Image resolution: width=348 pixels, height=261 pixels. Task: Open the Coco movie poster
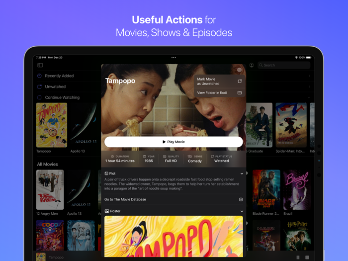pyautogui.click(x=50, y=235)
